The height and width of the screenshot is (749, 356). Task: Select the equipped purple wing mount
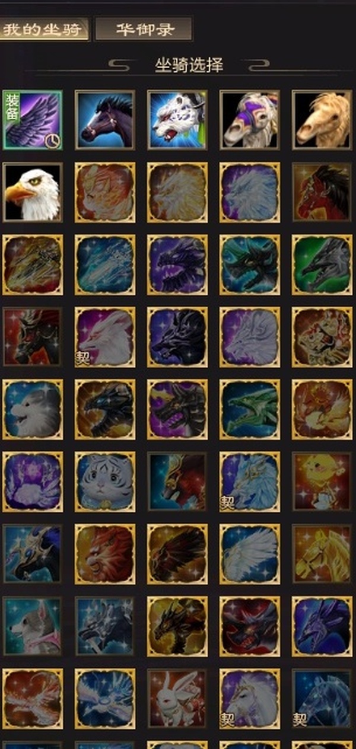[32, 120]
